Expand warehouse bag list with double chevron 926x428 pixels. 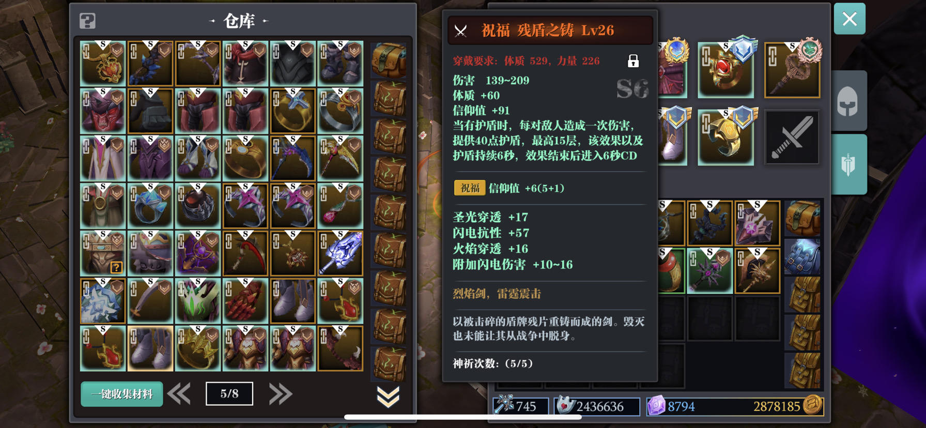[388, 396]
